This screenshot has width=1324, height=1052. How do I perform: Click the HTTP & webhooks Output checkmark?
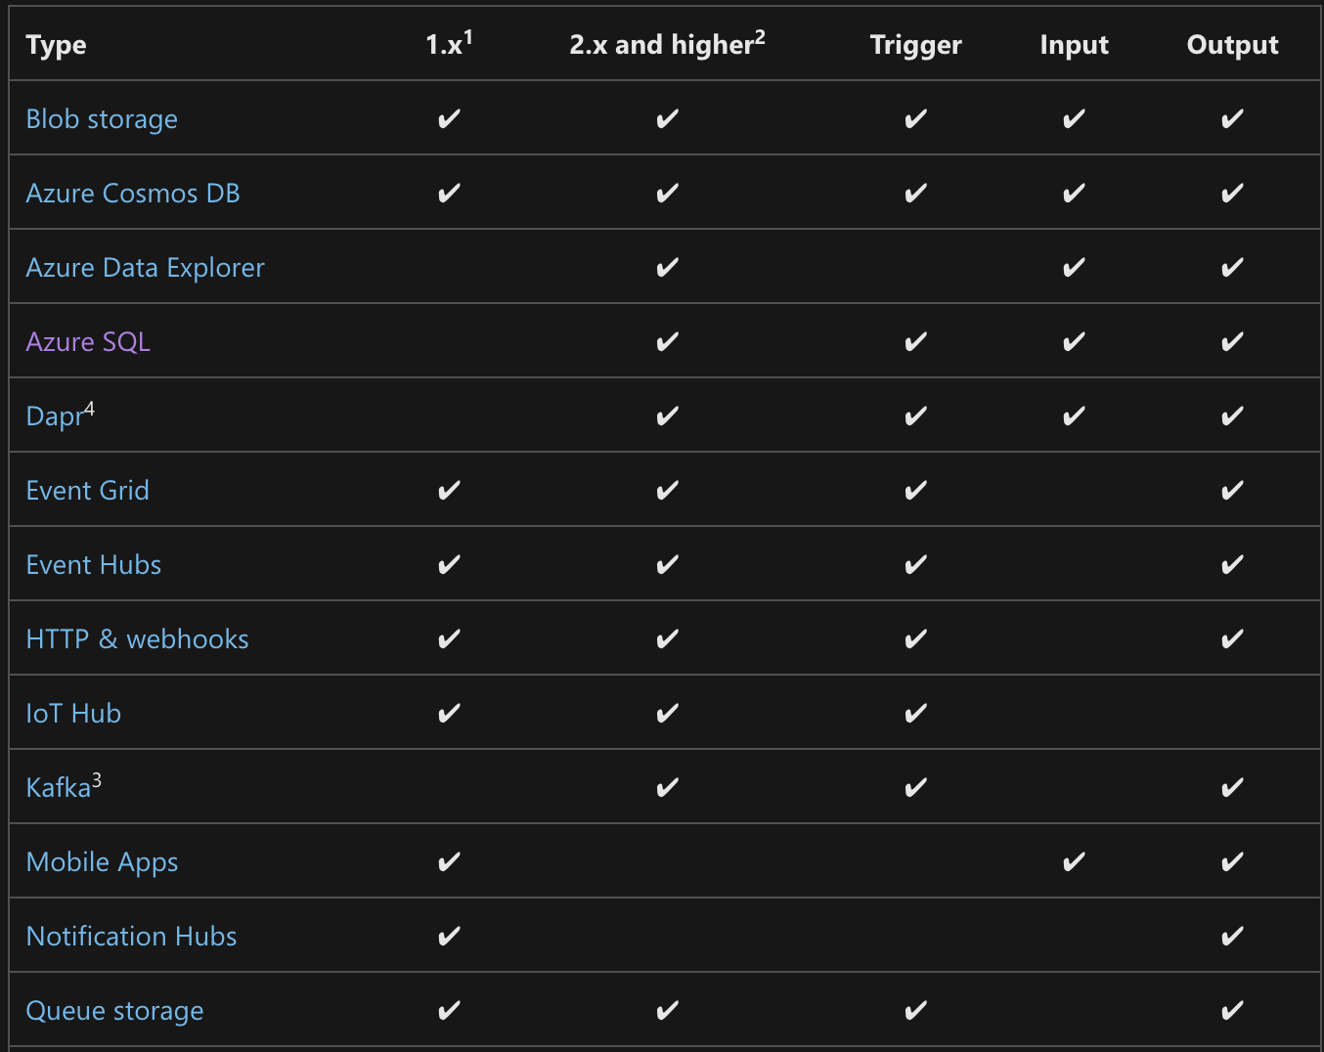1233,639
